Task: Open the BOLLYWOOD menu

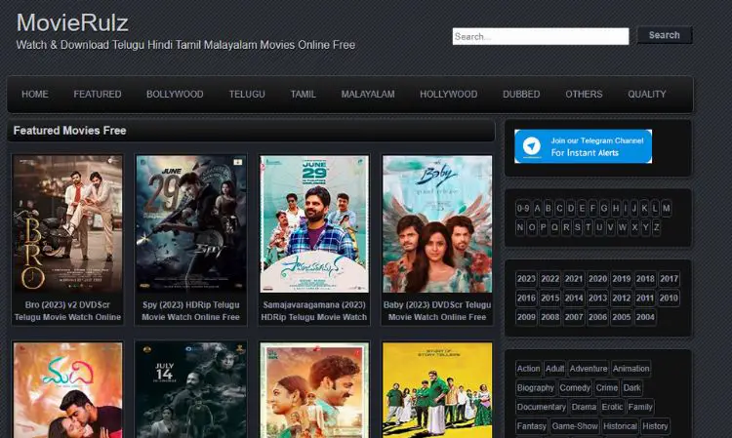Action: (x=175, y=95)
